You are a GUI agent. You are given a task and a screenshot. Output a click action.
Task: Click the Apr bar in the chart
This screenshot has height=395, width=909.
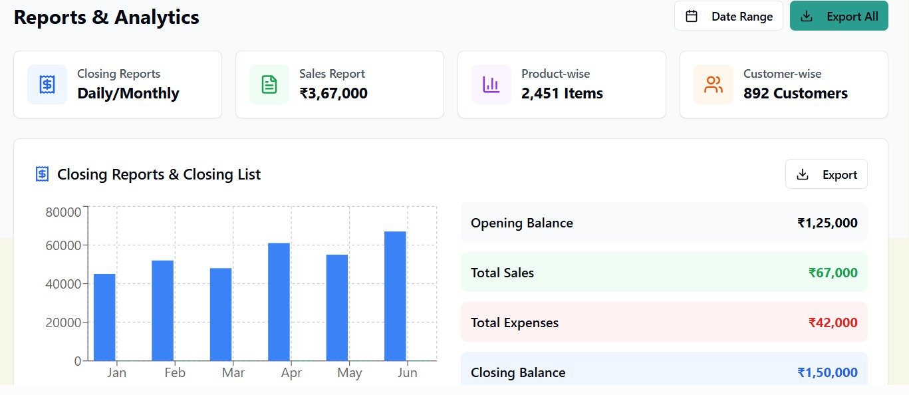click(x=279, y=302)
